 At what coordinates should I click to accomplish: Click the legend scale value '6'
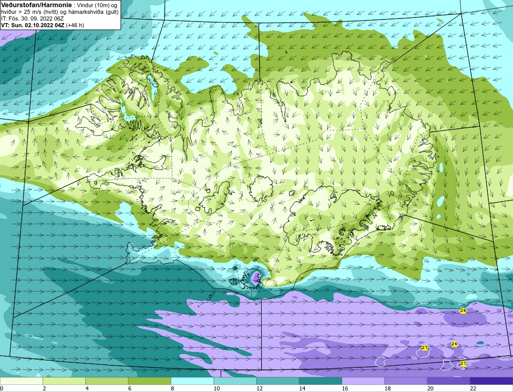point(130,388)
